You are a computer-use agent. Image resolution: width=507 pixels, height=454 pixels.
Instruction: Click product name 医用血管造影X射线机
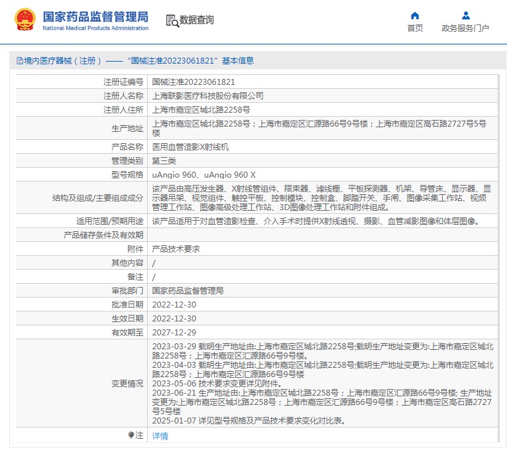click(x=190, y=147)
